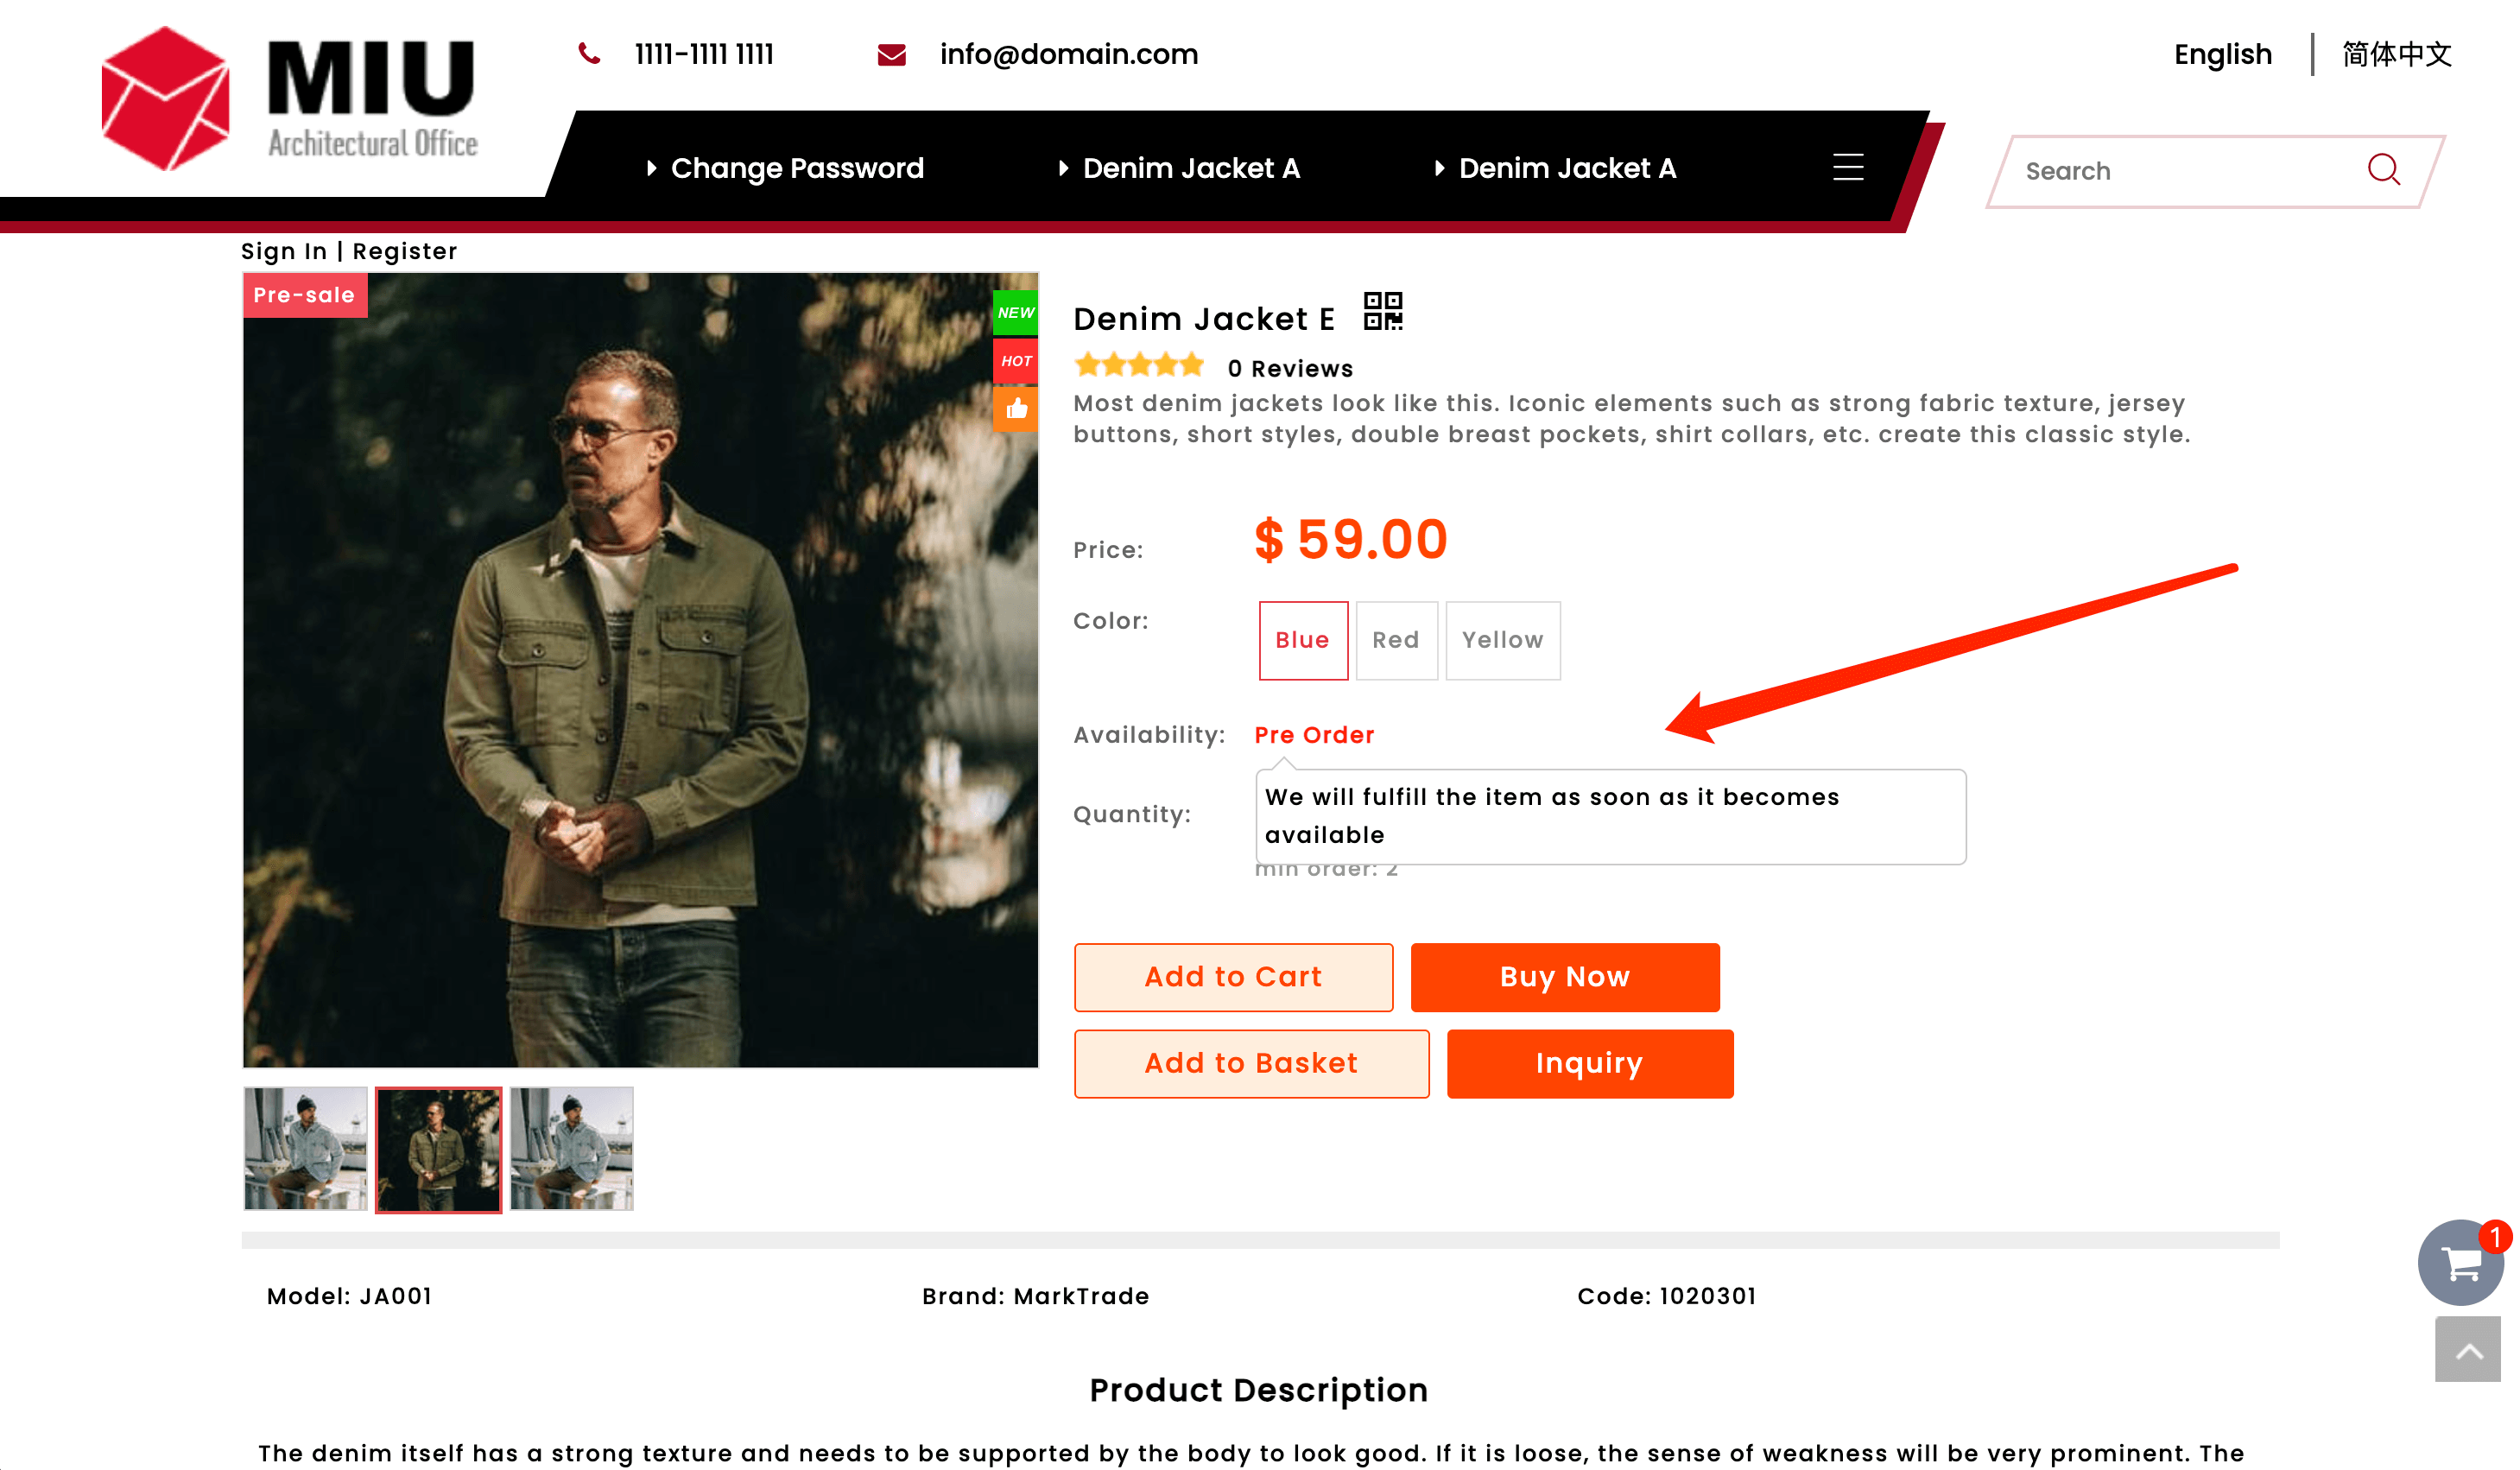Open the Sign In link
Screen dimensions: 2520x1470
(284, 251)
